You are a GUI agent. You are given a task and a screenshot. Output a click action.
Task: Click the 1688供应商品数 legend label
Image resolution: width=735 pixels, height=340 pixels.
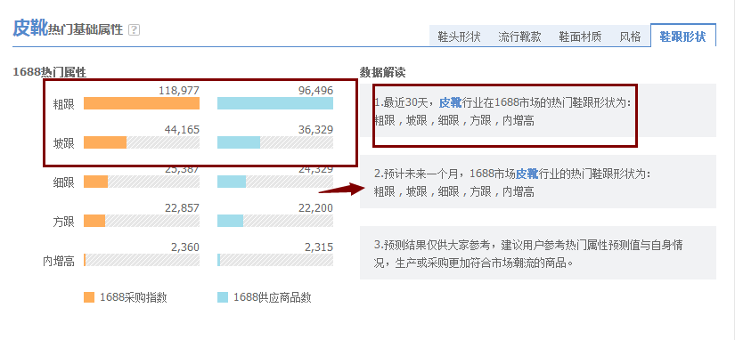point(273,297)
